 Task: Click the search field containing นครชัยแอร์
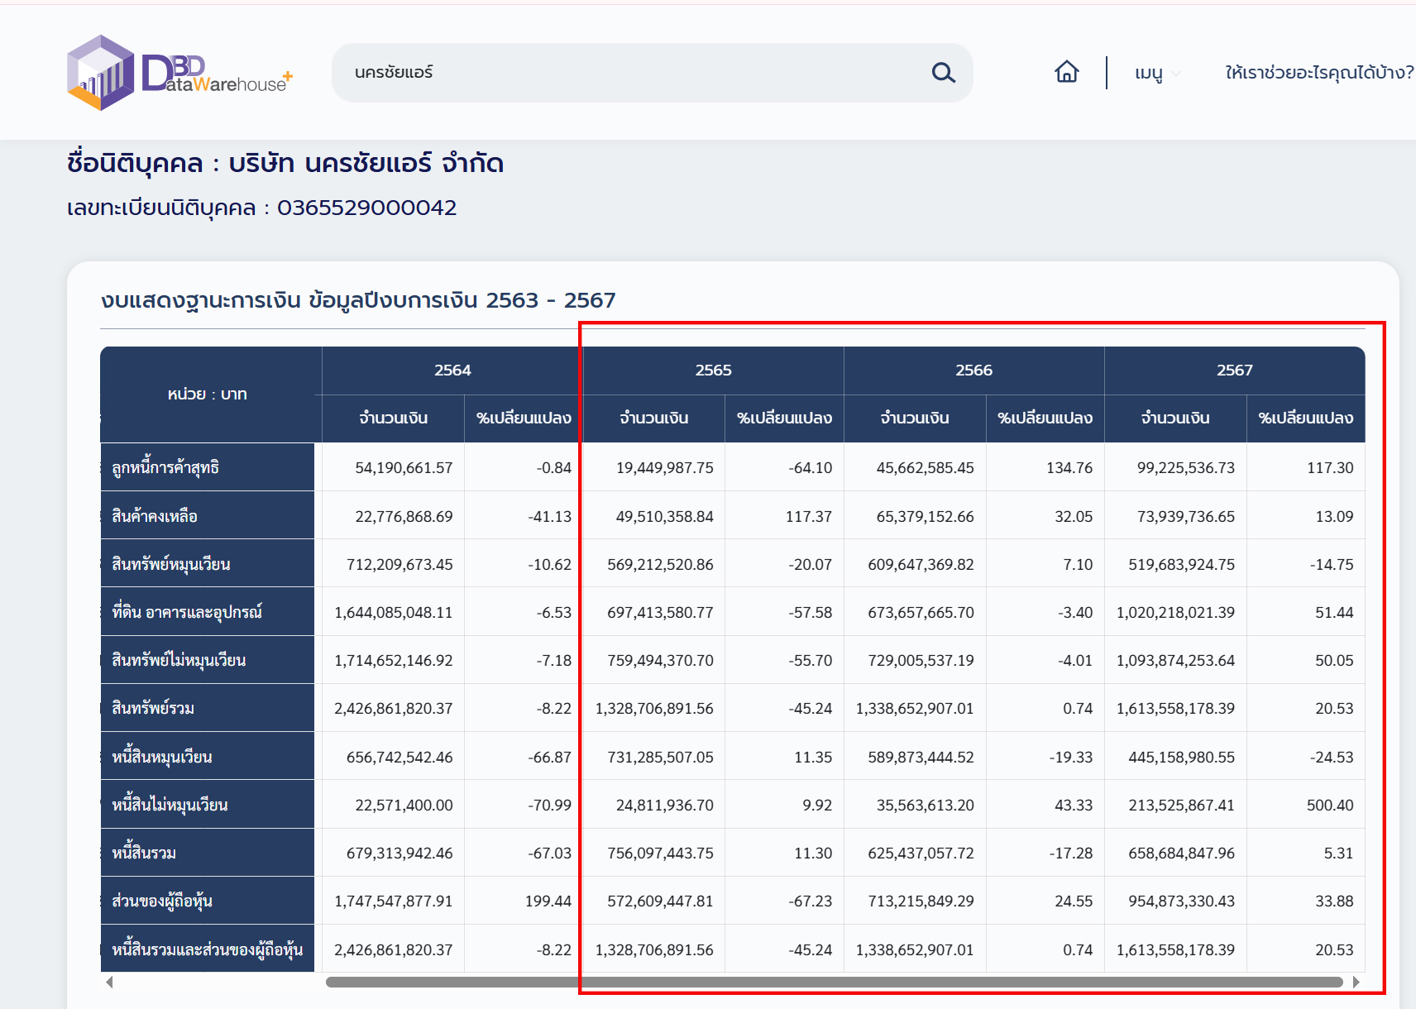click(x=629, y=73)
